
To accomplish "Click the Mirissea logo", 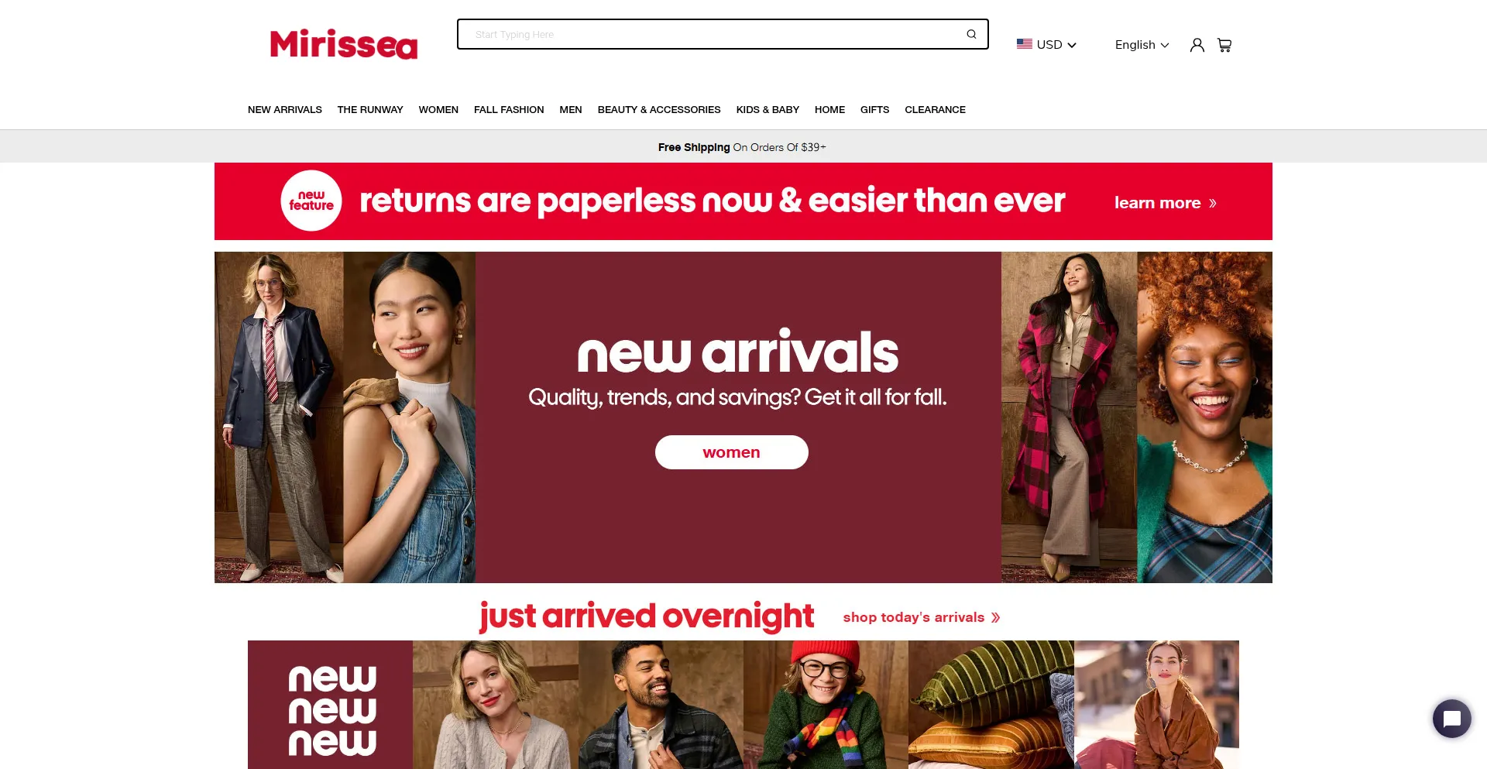I will [x=344, y=44].
